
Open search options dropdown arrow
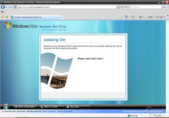pyautogui.click(x=167, y=7)
